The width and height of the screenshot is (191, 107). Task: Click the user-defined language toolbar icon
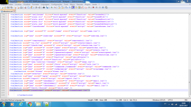pos(76,8)
